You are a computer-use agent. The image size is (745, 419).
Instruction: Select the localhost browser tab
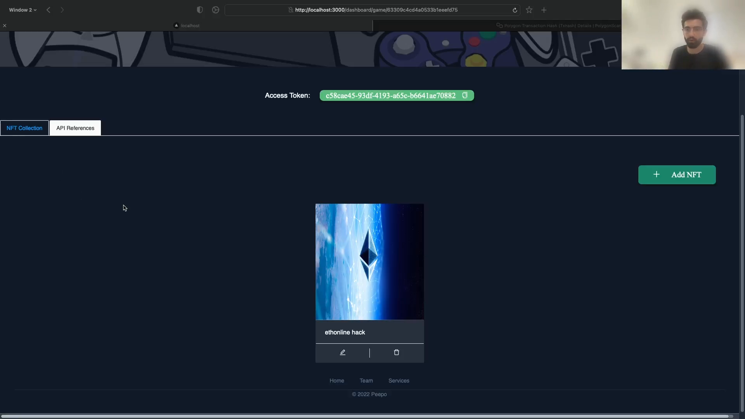coord(186,26)
